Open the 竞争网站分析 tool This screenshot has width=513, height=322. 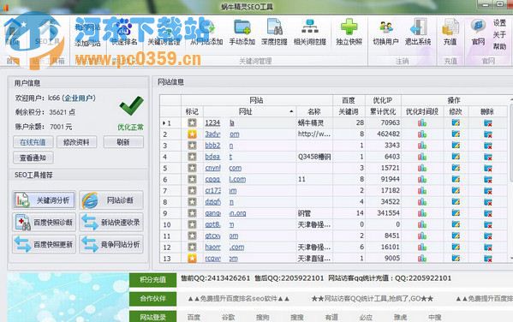(111, 244)
